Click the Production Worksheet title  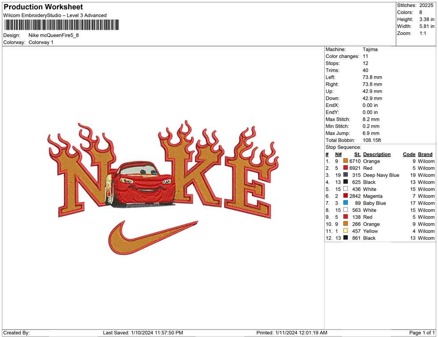coord(43,7)
